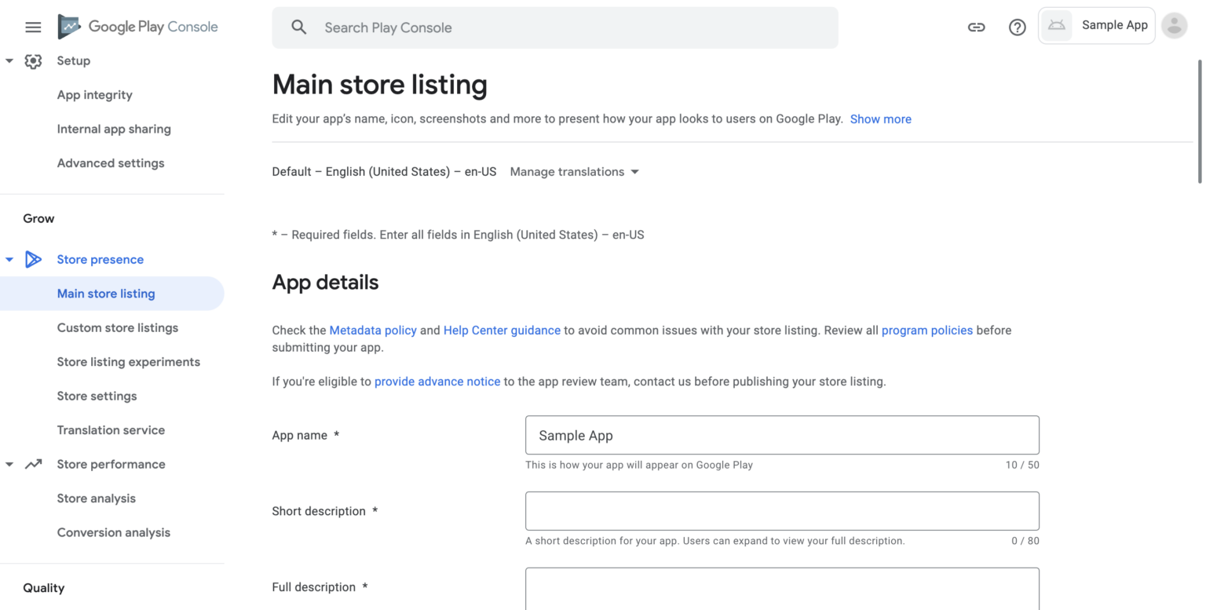Go to Conversion analysis
The width and height of the screenshot is (1206, 610).
(114, 532)
